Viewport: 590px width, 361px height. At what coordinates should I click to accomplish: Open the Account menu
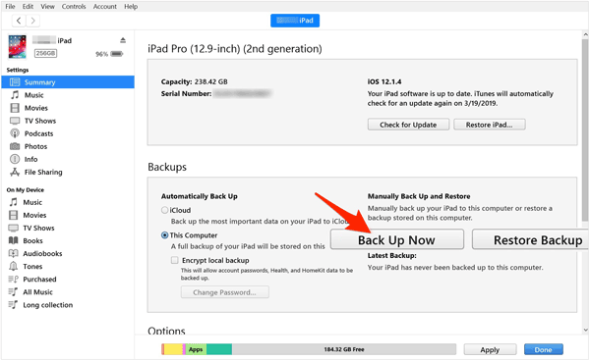click(x=104, y=7)
